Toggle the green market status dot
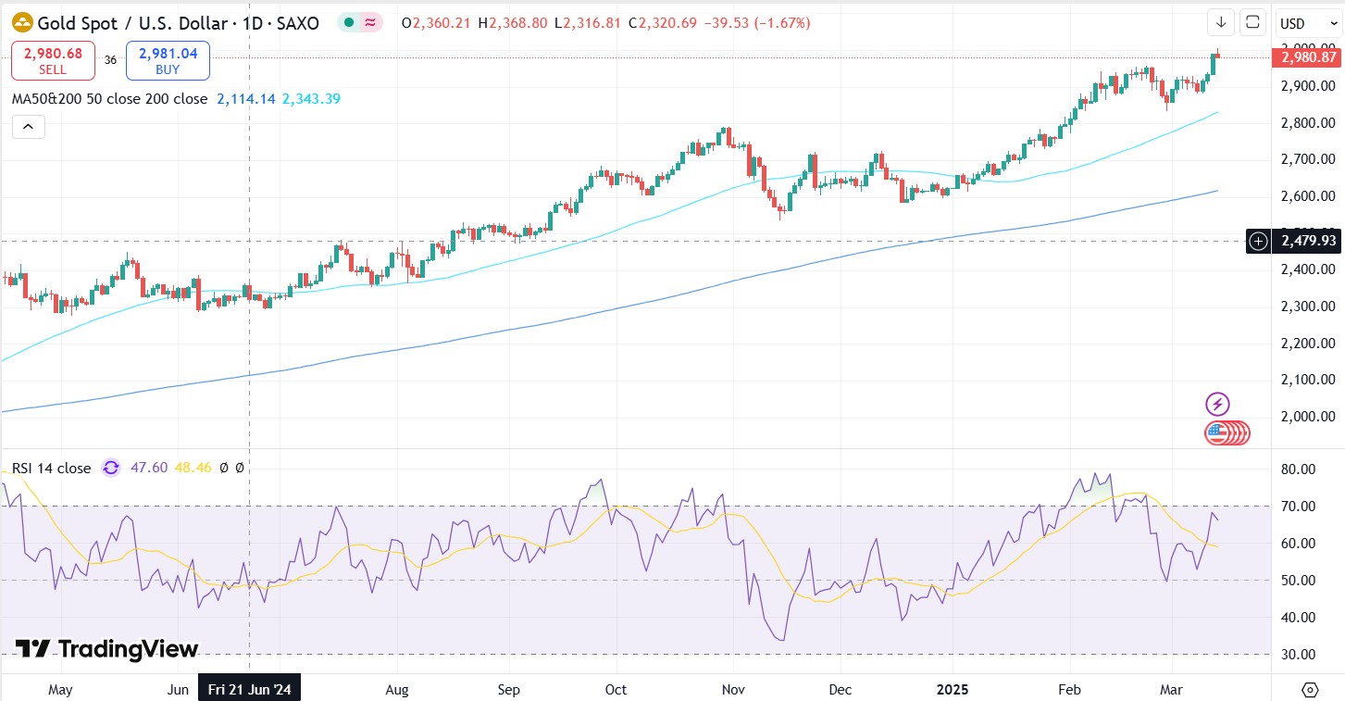 click(x=347, y=22)
